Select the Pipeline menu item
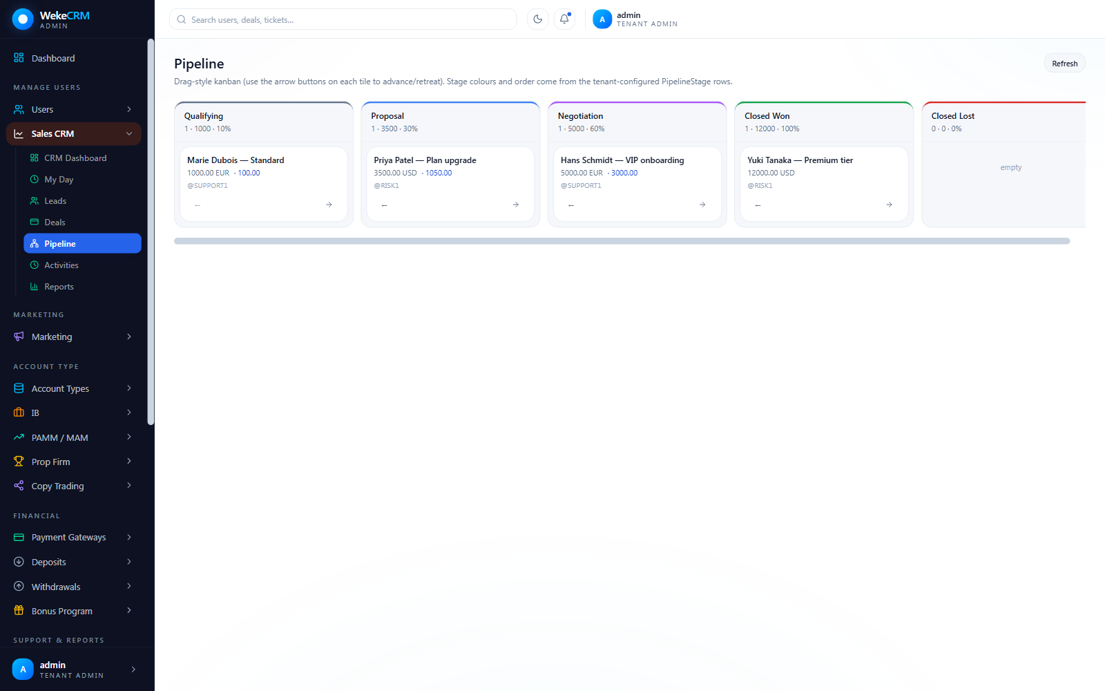 82,243
